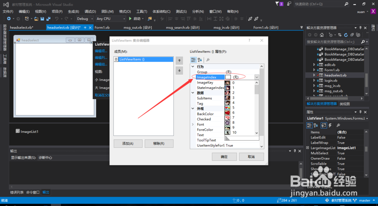Viewport: 378px width, 206px height.
Task: Click the MultiSelect property in Properties panel
Action: coord(319,153)
